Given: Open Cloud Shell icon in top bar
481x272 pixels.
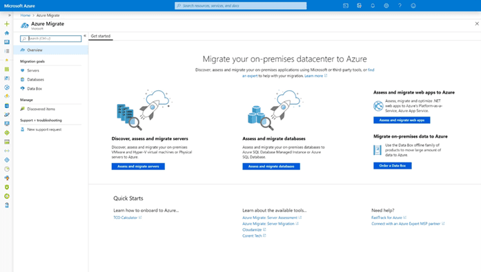Looking at the screenshot, I should [x=346, y=6].
